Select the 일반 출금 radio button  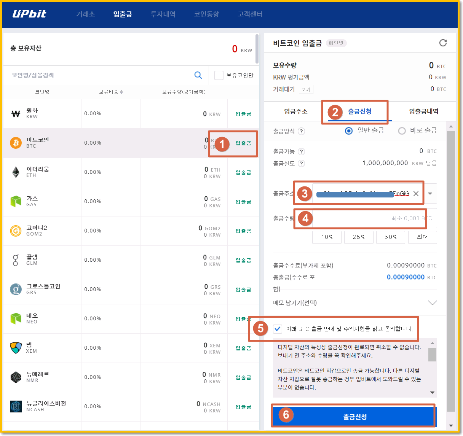(348, 130)
